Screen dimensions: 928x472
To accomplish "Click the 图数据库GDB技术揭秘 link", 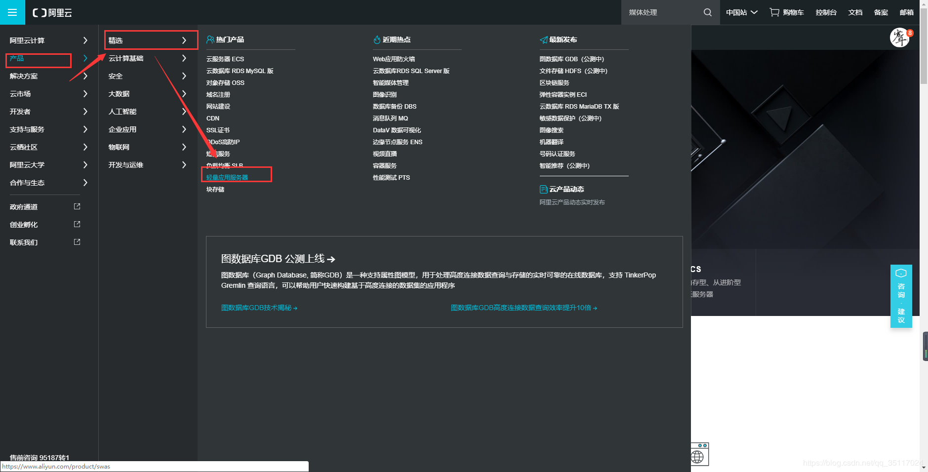I will click(257, 308).
